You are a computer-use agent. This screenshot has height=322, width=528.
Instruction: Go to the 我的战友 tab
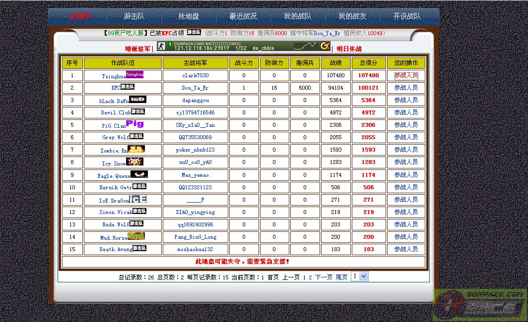352,16
